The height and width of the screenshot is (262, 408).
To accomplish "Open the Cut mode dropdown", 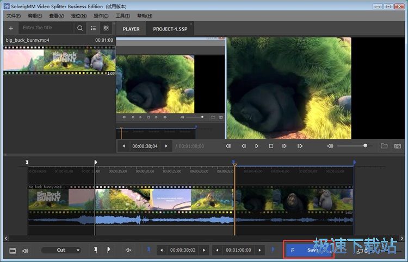I will pos(61,250).
